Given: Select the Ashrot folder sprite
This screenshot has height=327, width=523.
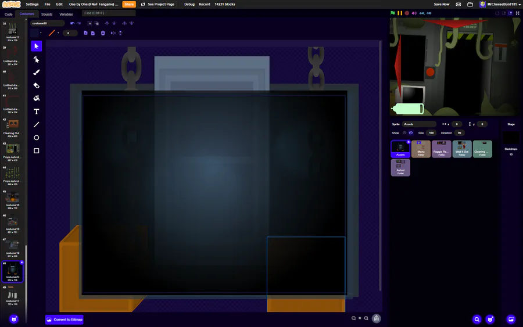Looking at the screenshot, I should [400, 167].
